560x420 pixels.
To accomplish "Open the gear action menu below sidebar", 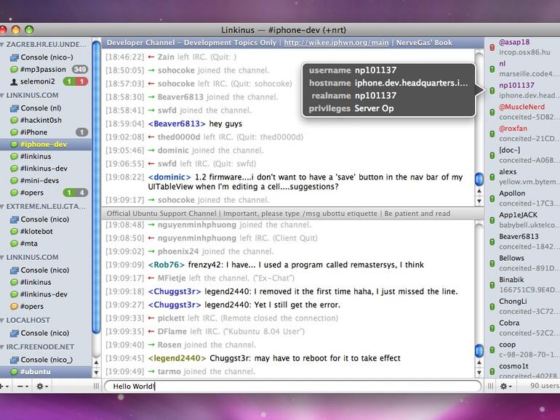I will point(42,387).
